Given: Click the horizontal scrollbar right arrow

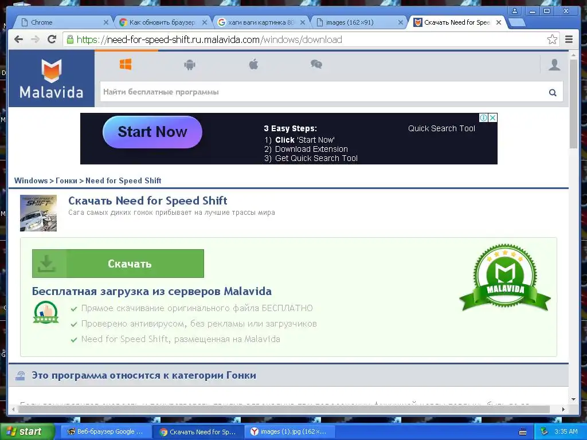Looking at the screenshot, I should (x=563, y=409).
